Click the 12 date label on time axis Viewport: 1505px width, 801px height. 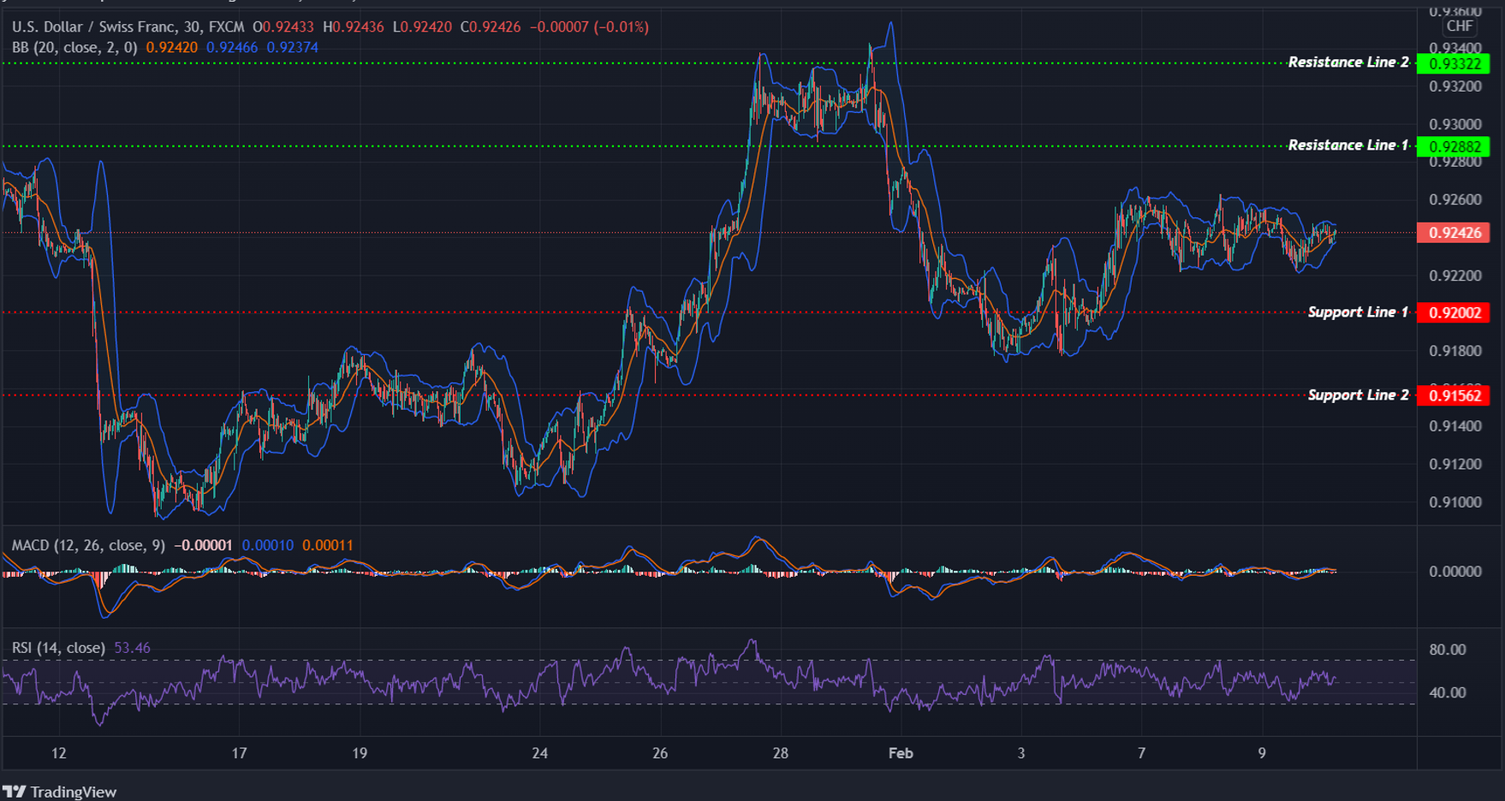(x=58, y=754)
